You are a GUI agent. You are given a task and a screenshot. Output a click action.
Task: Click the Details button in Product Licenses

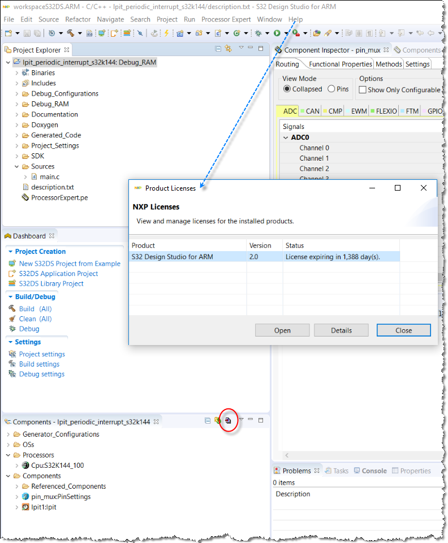point(341,330)
